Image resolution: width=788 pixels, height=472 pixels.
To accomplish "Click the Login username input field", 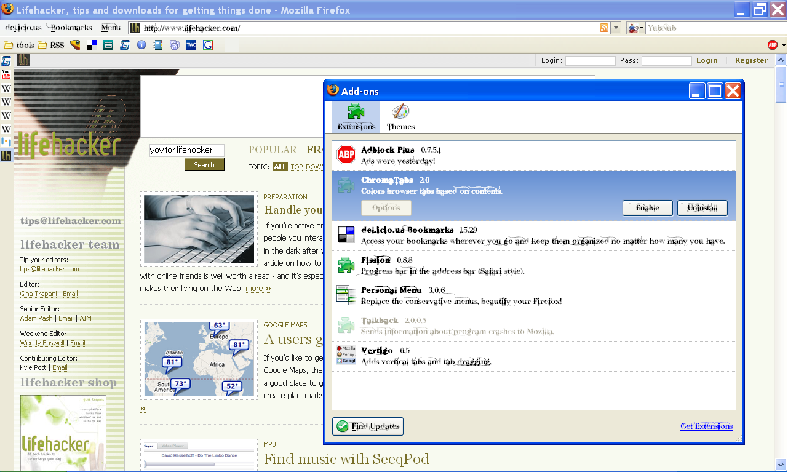I will point(591,60).
